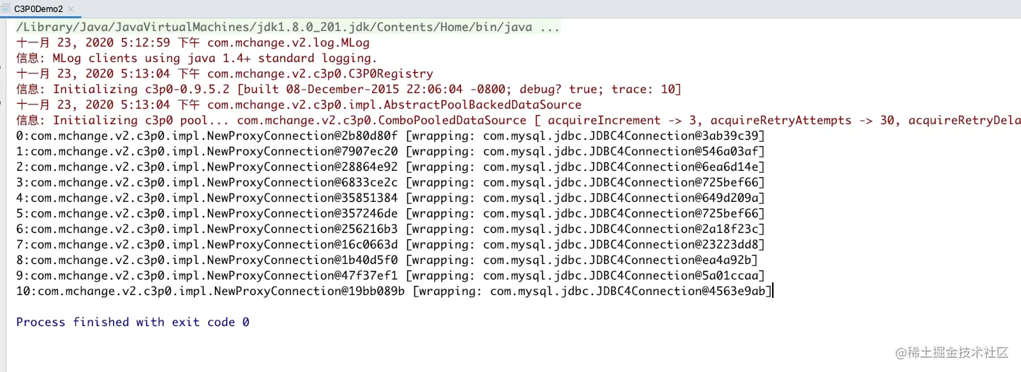The image size is (1021, 372).
Task: Click the 'Initializing c3p0-0.9.5.2' line
Action: [349, 89]
